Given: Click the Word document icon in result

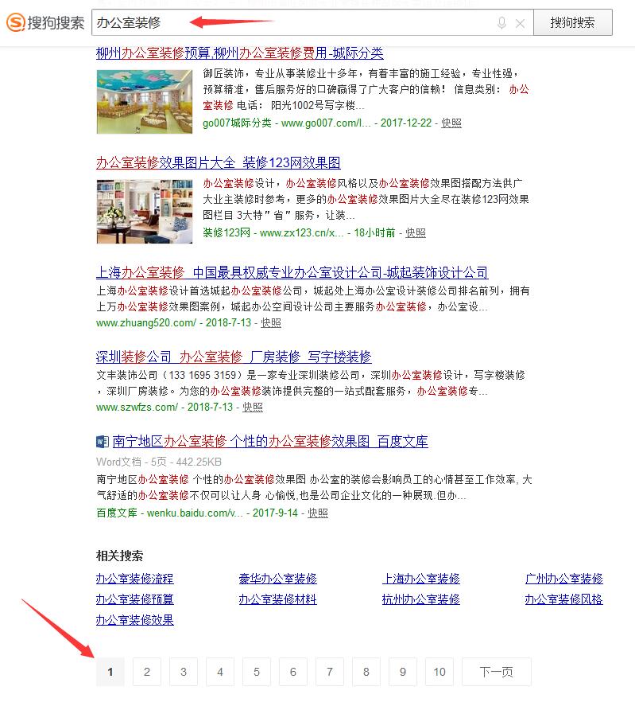Looking at the screenshot, I should coord(103,441).
